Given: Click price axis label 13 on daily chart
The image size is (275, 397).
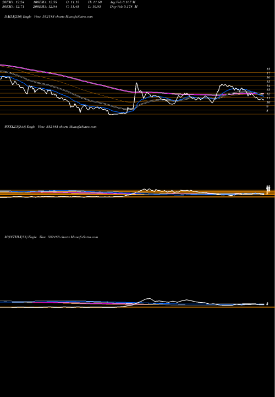Looking at the screenshot, I should (x=268, y=90).
